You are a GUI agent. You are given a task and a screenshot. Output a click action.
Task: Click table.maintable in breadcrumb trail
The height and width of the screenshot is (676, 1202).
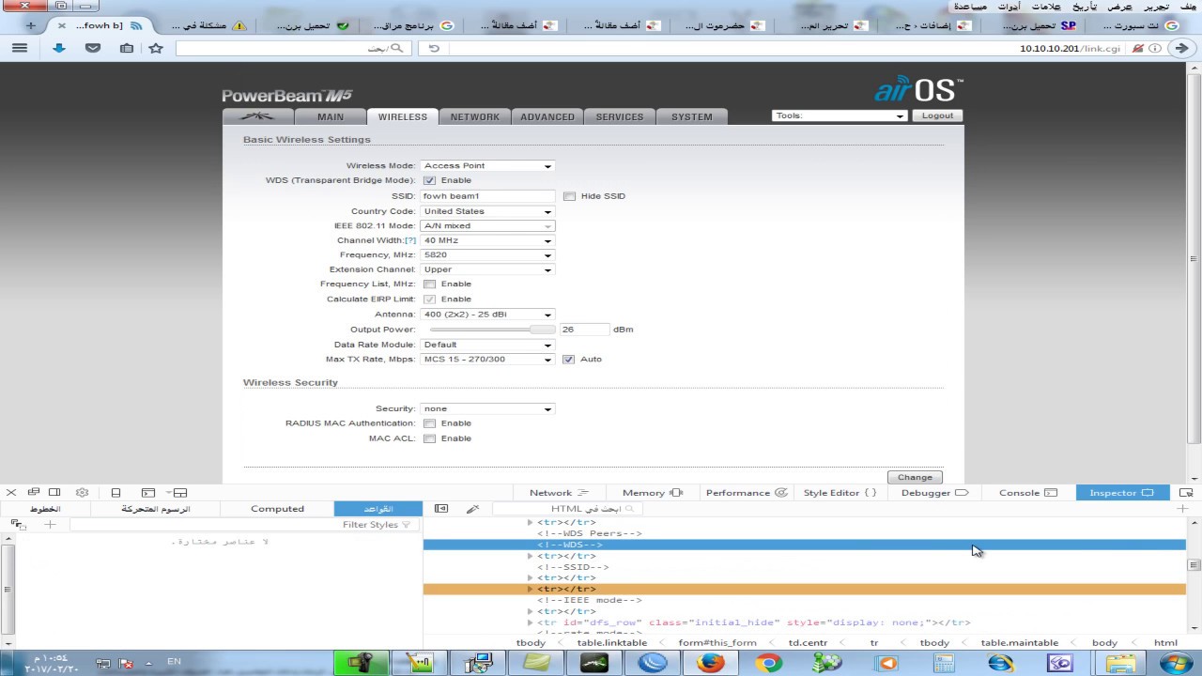coord(1020,642)
